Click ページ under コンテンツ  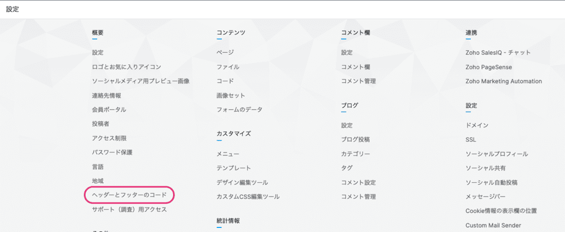[225, 53]
